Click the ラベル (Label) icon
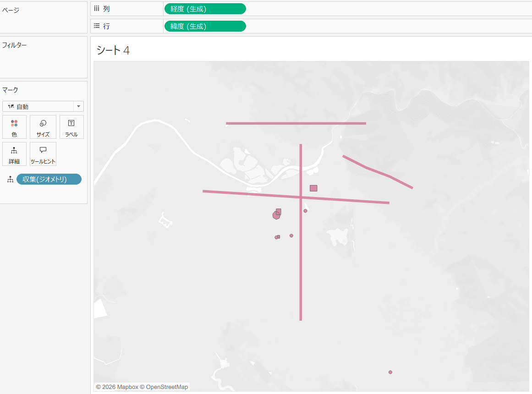The image size is (532, 394). (x=71, y=127)
